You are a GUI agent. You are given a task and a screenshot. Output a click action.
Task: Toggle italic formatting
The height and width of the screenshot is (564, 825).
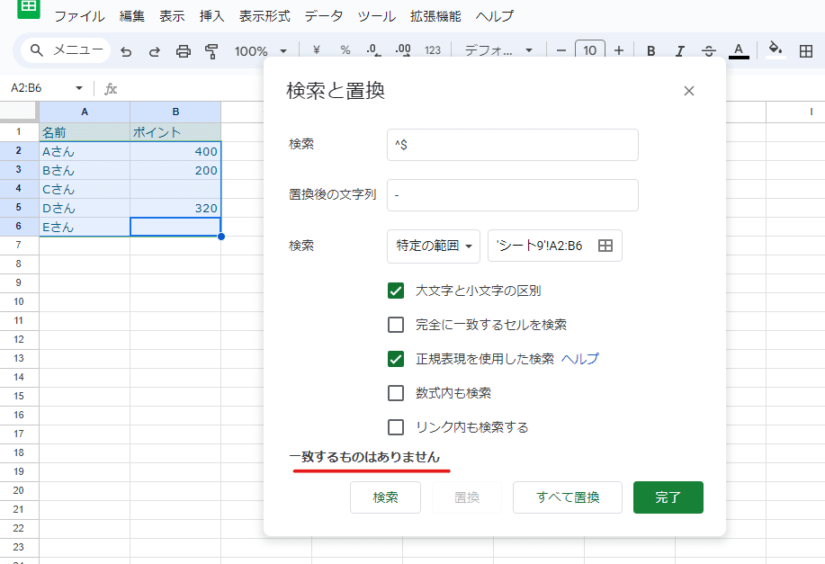(x=680, y=50)
